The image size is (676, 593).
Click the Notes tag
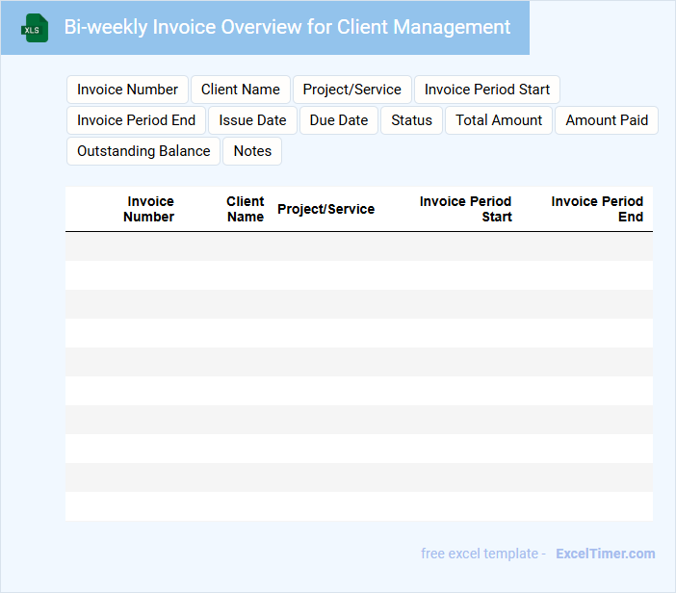click(252, 151)
